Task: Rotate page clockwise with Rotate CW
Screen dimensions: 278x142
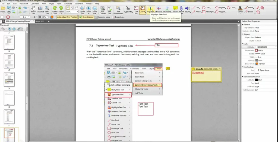Action: (x=61, y=10)
